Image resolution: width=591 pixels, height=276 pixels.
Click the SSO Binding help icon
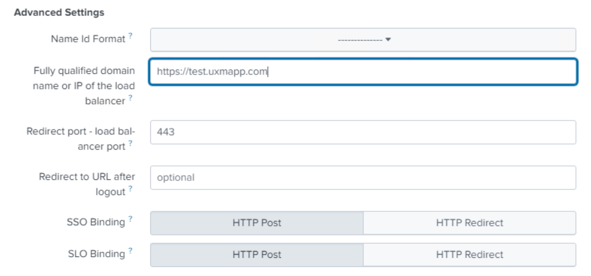point(130,220)
